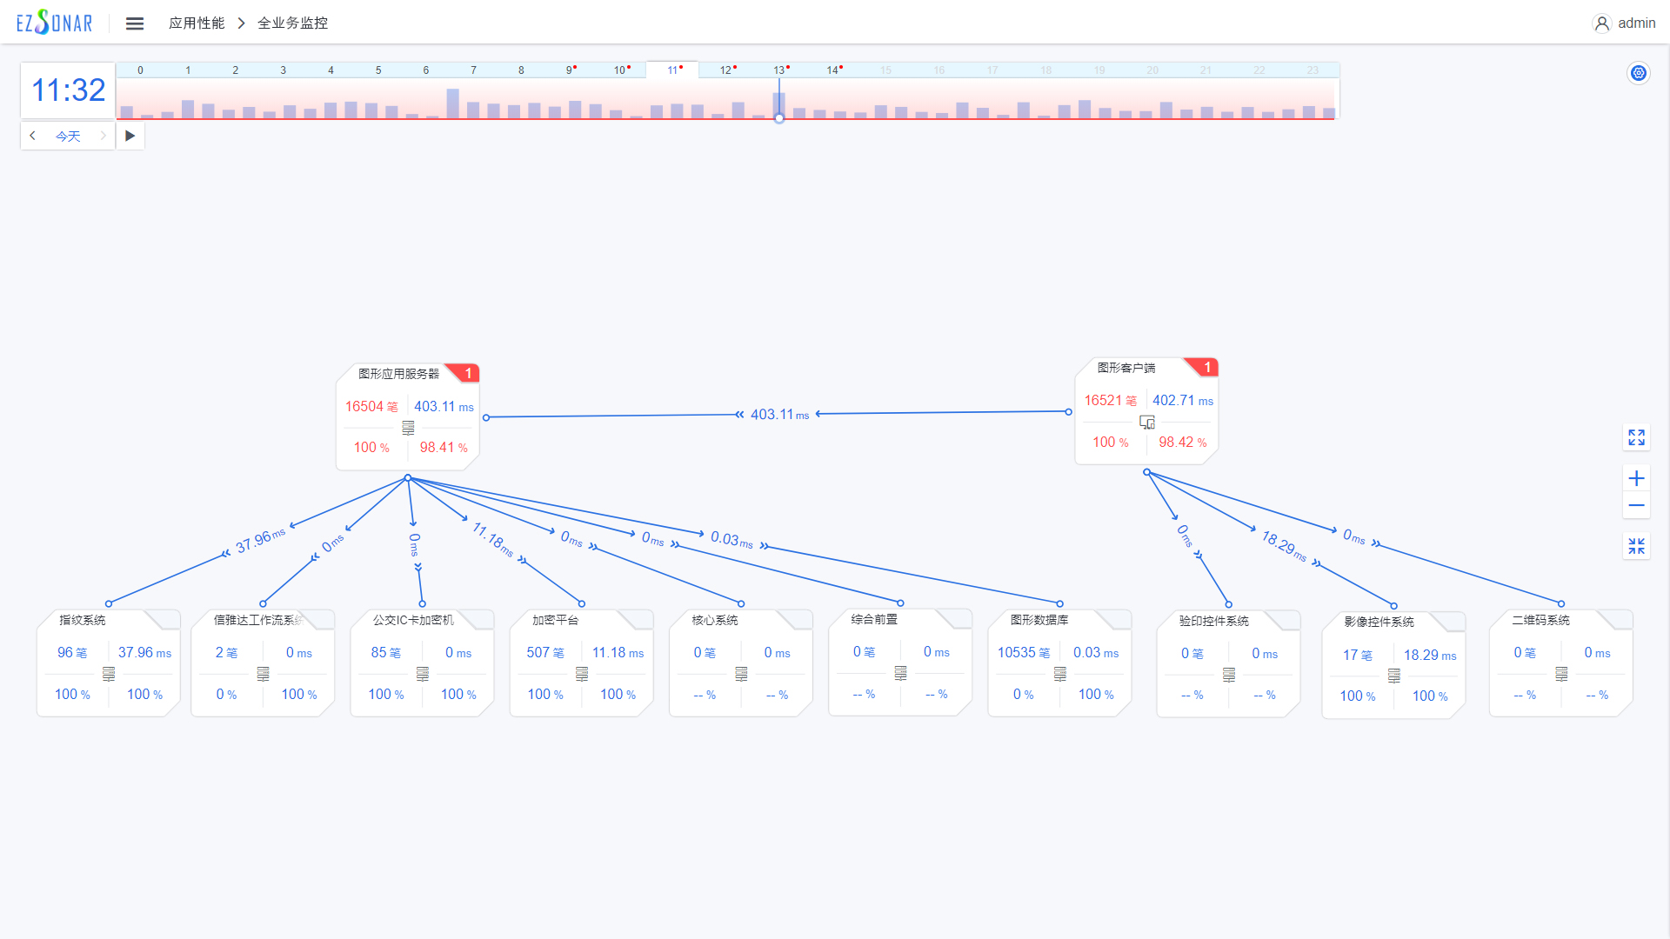Viewport: 1670px width, 939px height.
Task: Click the timeline position slider handle
Action: (779, 118)
